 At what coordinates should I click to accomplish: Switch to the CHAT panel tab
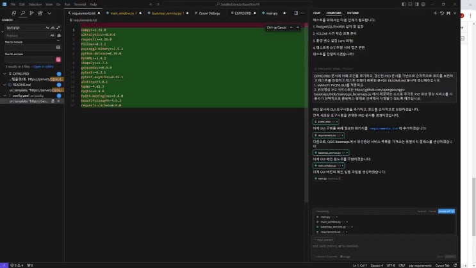(316, 13)
